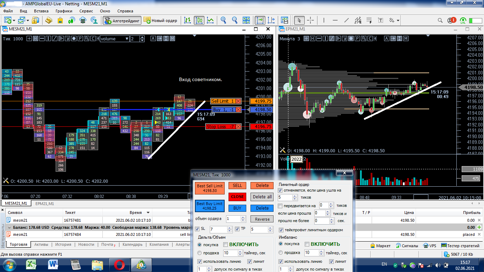The height and width of the screenshot is (272, 484).
Task: Select the horizontal line drawing tool
Action: coord(335,20)
